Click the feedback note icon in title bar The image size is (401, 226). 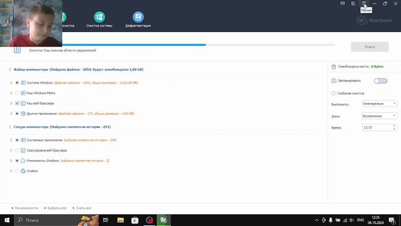(x=353, y=3)
